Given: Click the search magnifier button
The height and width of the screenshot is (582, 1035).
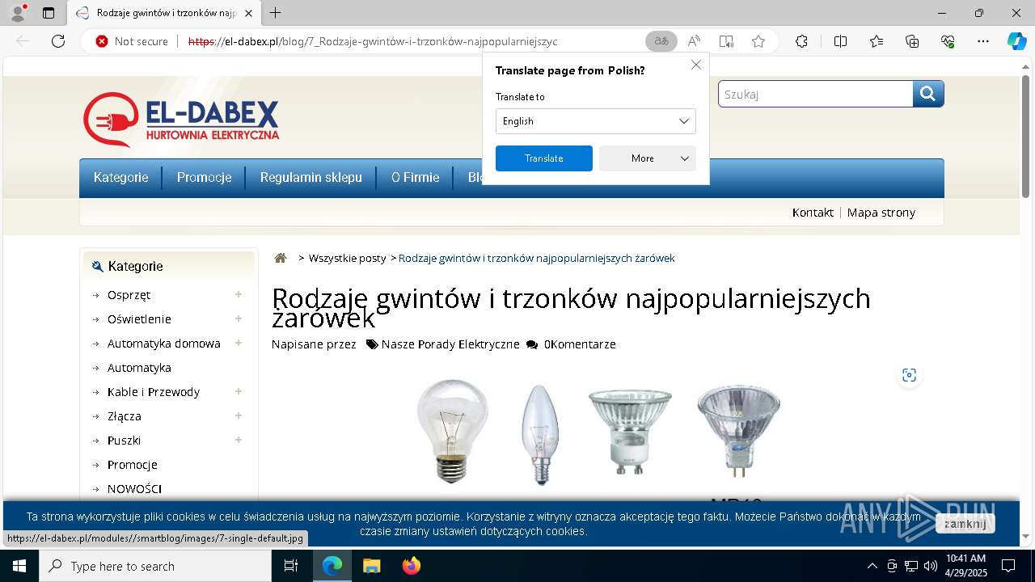Looking at the screenshot, I should [x=928, y=94].
